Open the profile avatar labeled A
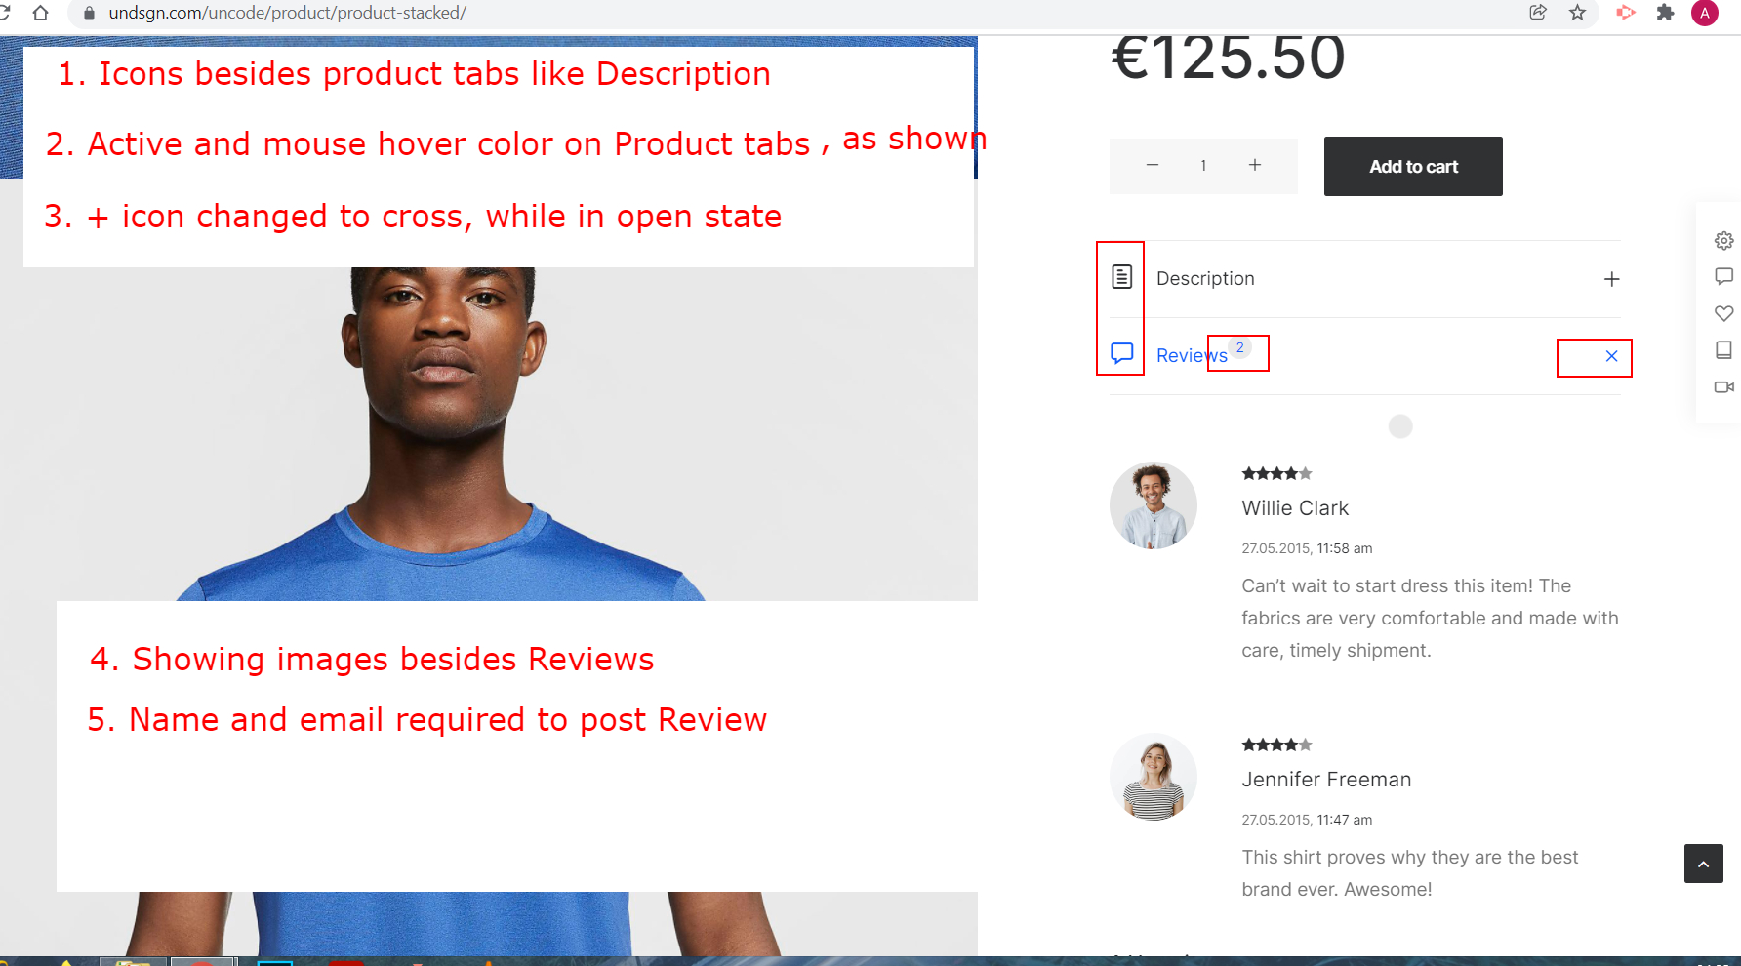Viewport: 1741px width, 966px height. [x=1705, y=13]
